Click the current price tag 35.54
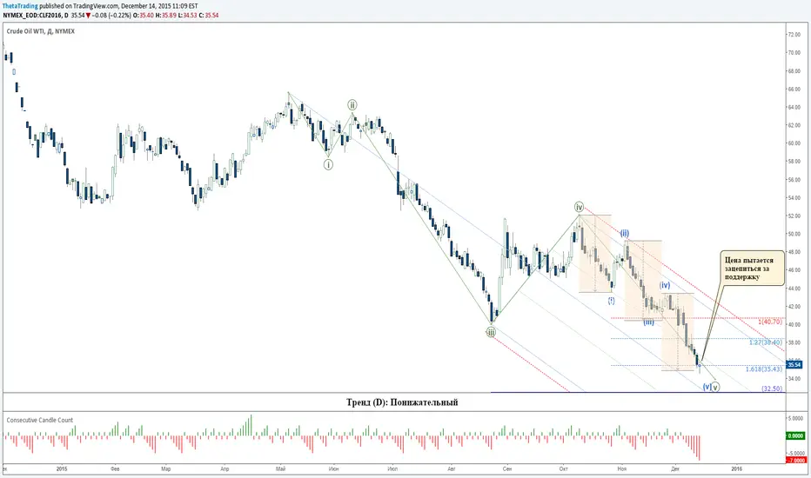The height and width of the screenshot is (478, 811). point(794,365)
